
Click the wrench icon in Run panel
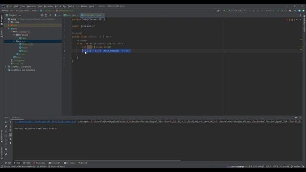[x=6, y=126]
